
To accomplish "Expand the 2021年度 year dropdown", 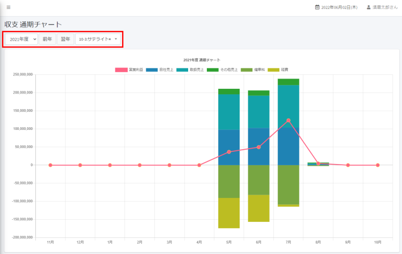I will coord(23,39).
